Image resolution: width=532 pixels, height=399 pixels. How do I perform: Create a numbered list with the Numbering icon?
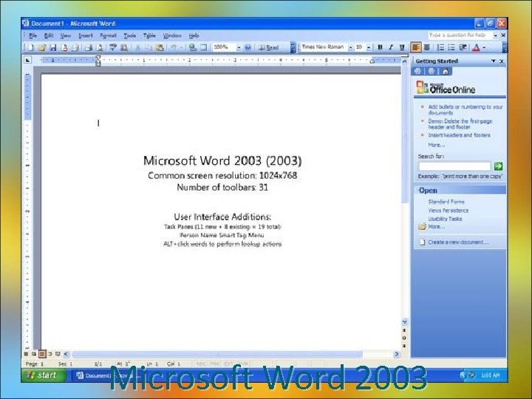tap(440, 47)
